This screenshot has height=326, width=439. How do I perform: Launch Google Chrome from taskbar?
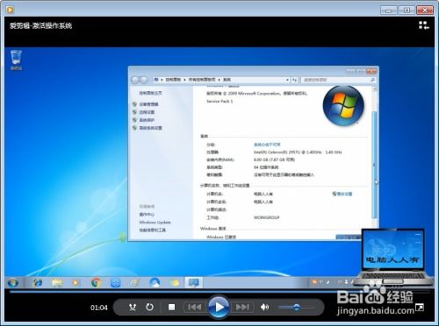[96, 283]
